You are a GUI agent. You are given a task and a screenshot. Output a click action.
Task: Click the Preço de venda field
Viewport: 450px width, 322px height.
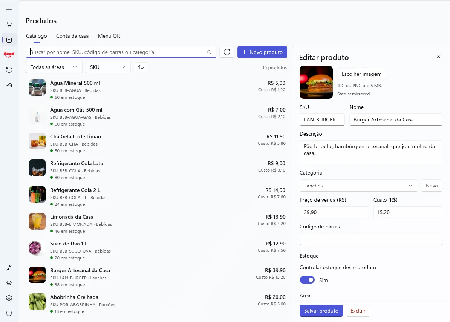point(334,212)
